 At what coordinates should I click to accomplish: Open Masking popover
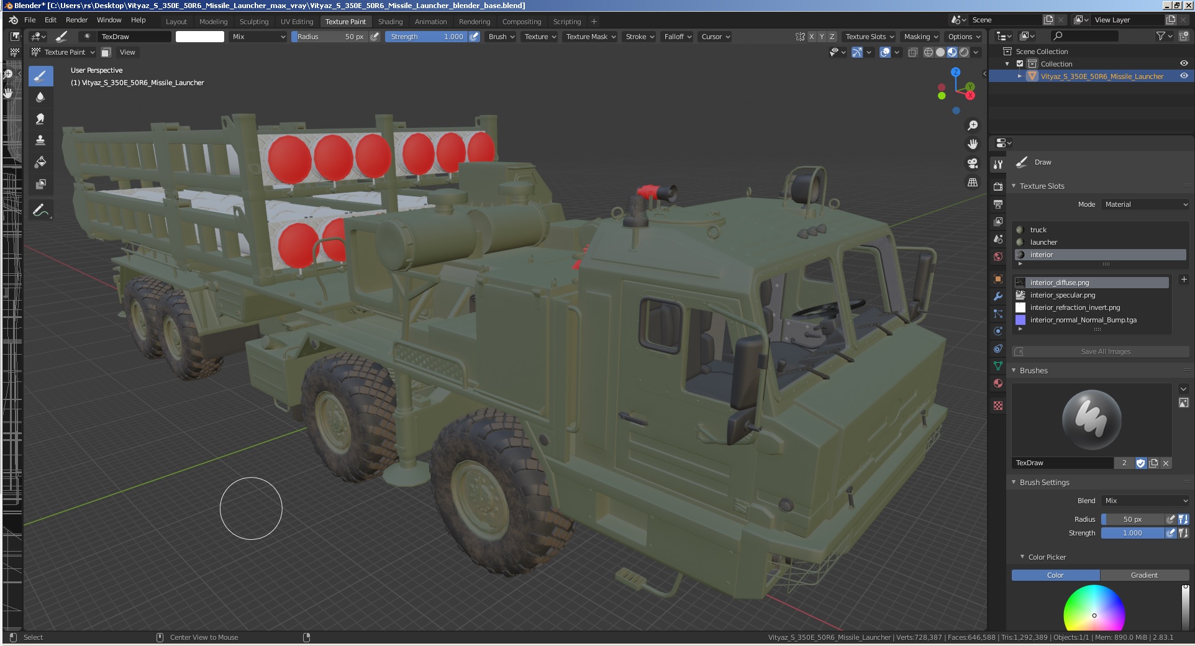920,37
